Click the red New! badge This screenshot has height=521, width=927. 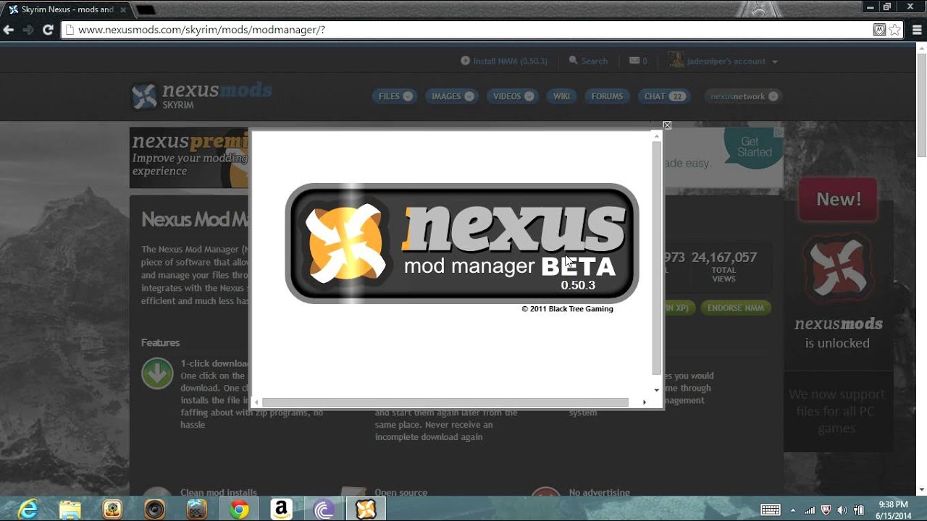coord(839,199)
